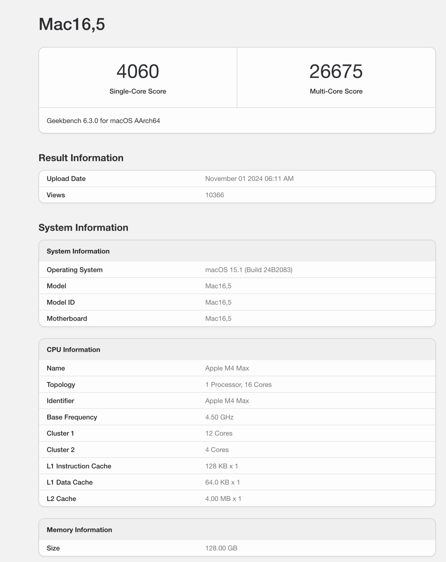Click the Name row label
Screen dimensions: 446x562
[56, 368]
